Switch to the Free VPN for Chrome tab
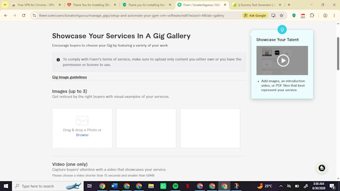 click(36, 5)
